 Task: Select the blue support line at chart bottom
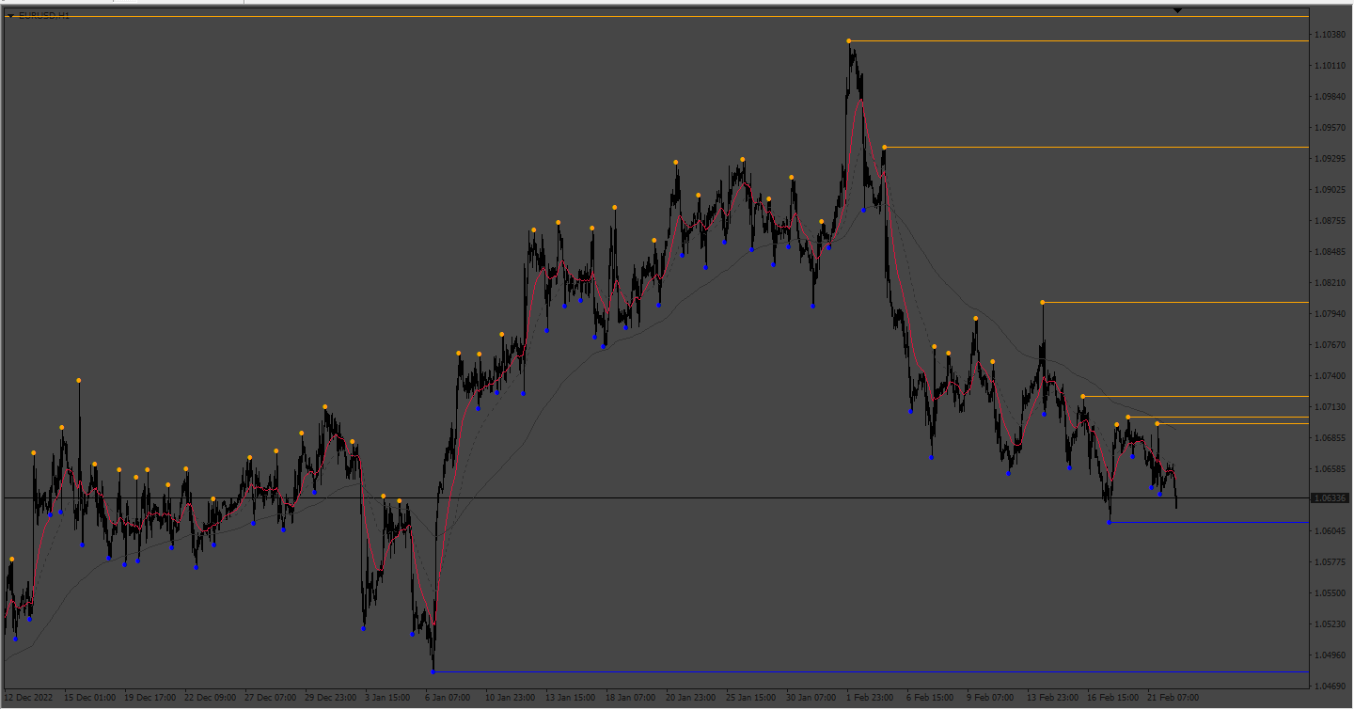point(871,672)
